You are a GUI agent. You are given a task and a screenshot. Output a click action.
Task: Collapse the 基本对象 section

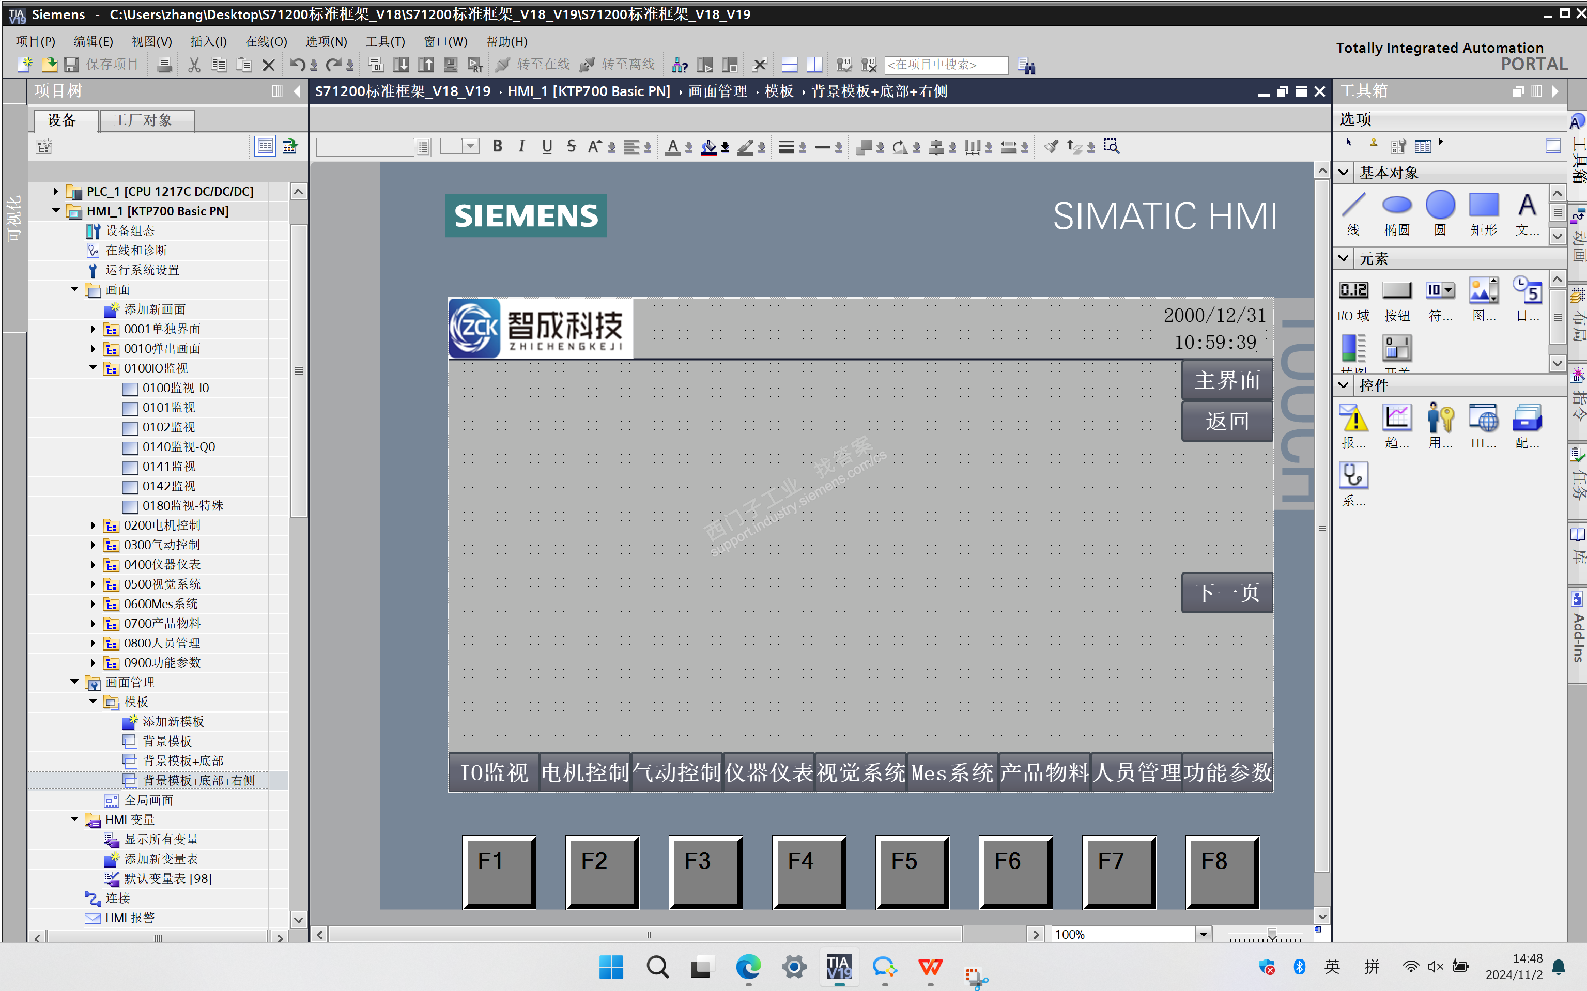pos(1343,173)
